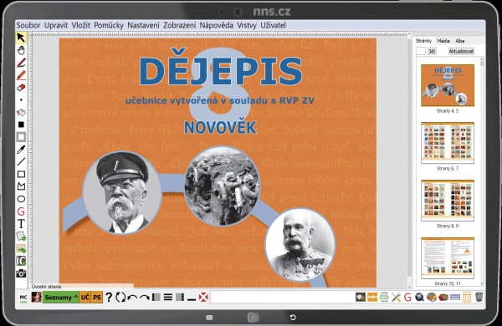Click the underscore minimize bar icon
Screen dimensions: 502x326
192,299
